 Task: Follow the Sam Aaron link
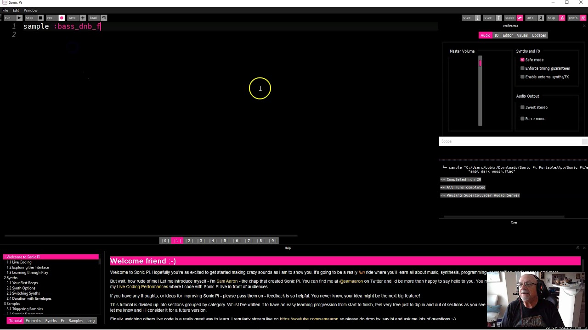coord(227,281)
